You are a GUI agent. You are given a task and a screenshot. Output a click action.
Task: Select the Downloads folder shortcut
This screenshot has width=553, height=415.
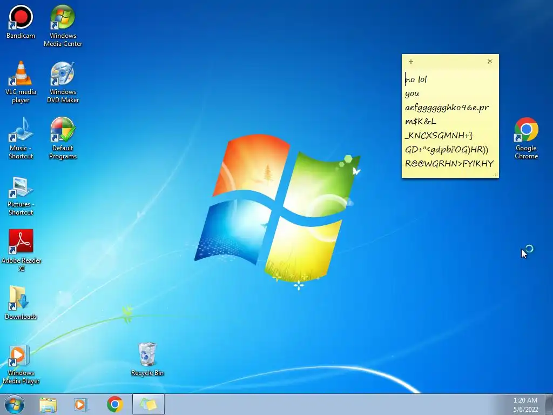pyautogui.click(x=21, y=303)
